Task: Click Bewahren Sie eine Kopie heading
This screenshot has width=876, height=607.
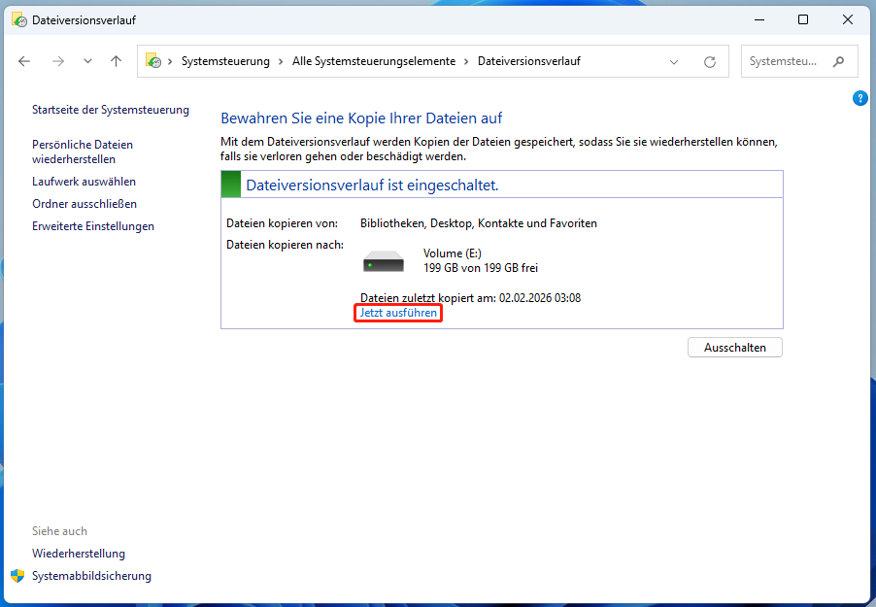Action: point(361,118)
